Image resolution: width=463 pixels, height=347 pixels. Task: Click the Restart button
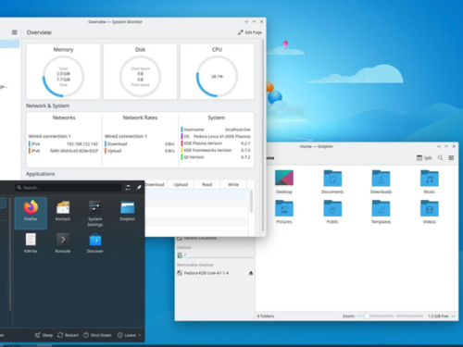(69, 335)
